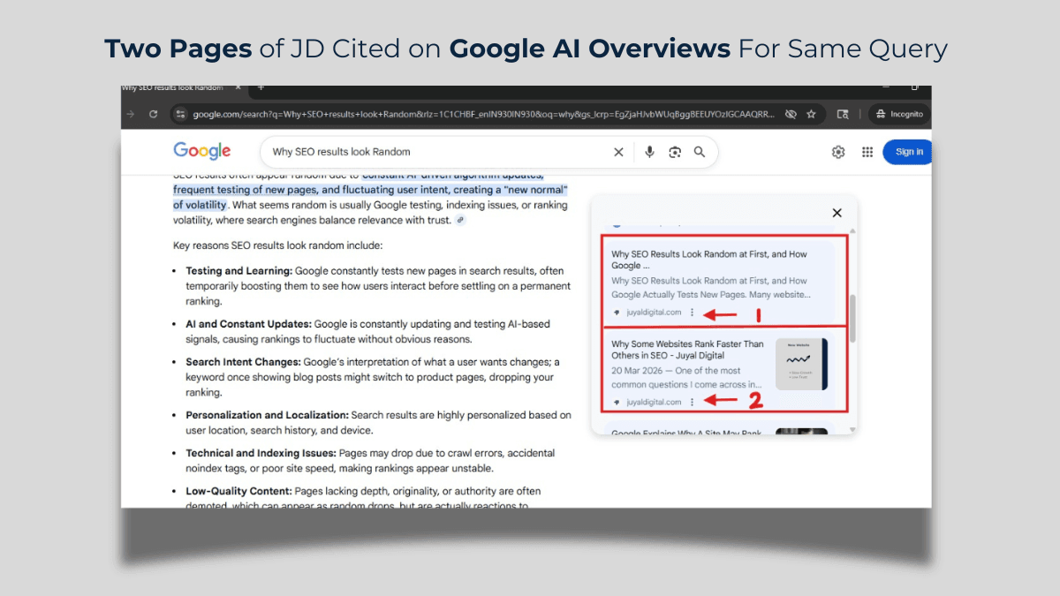Open options menu for second juyaldigital.com source
The height and width of the screenshot is (596, 1060).
click(692, 402)
